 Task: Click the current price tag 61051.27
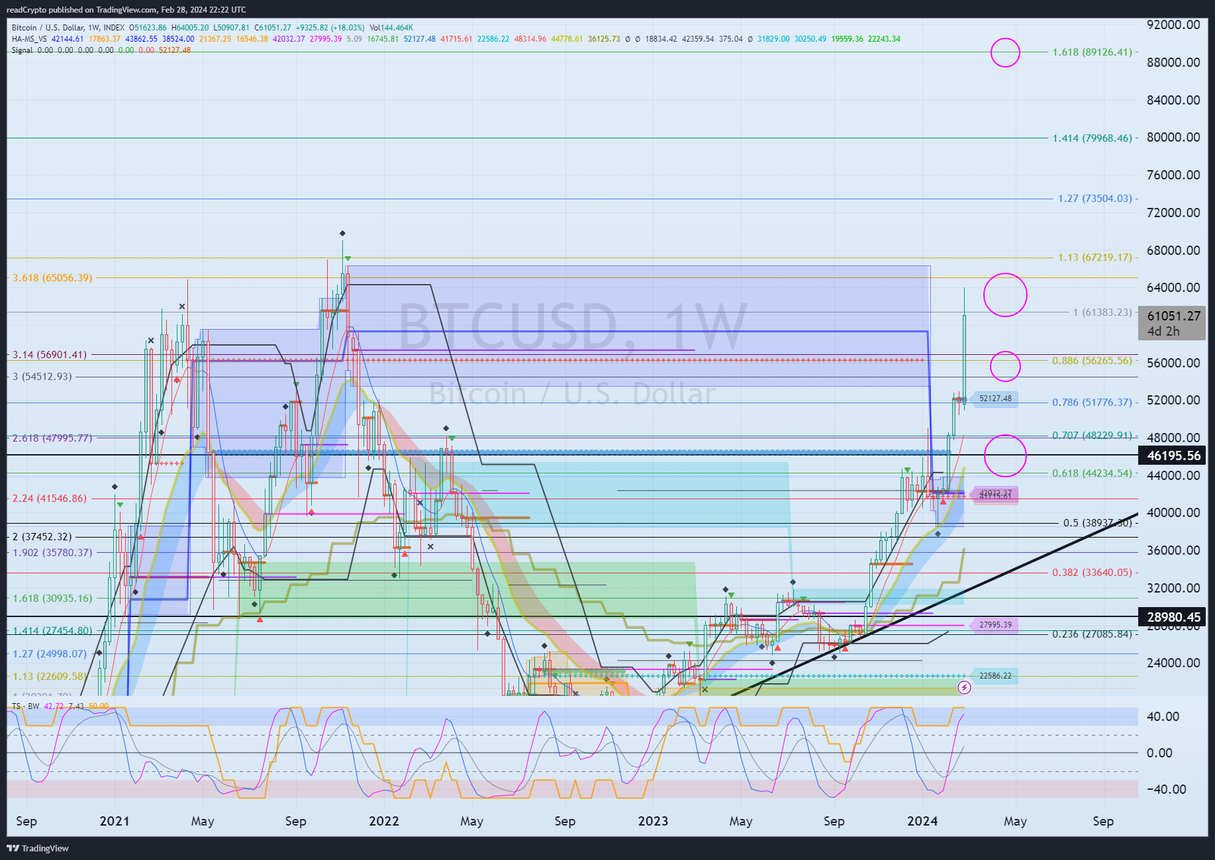click(1171, 323)
